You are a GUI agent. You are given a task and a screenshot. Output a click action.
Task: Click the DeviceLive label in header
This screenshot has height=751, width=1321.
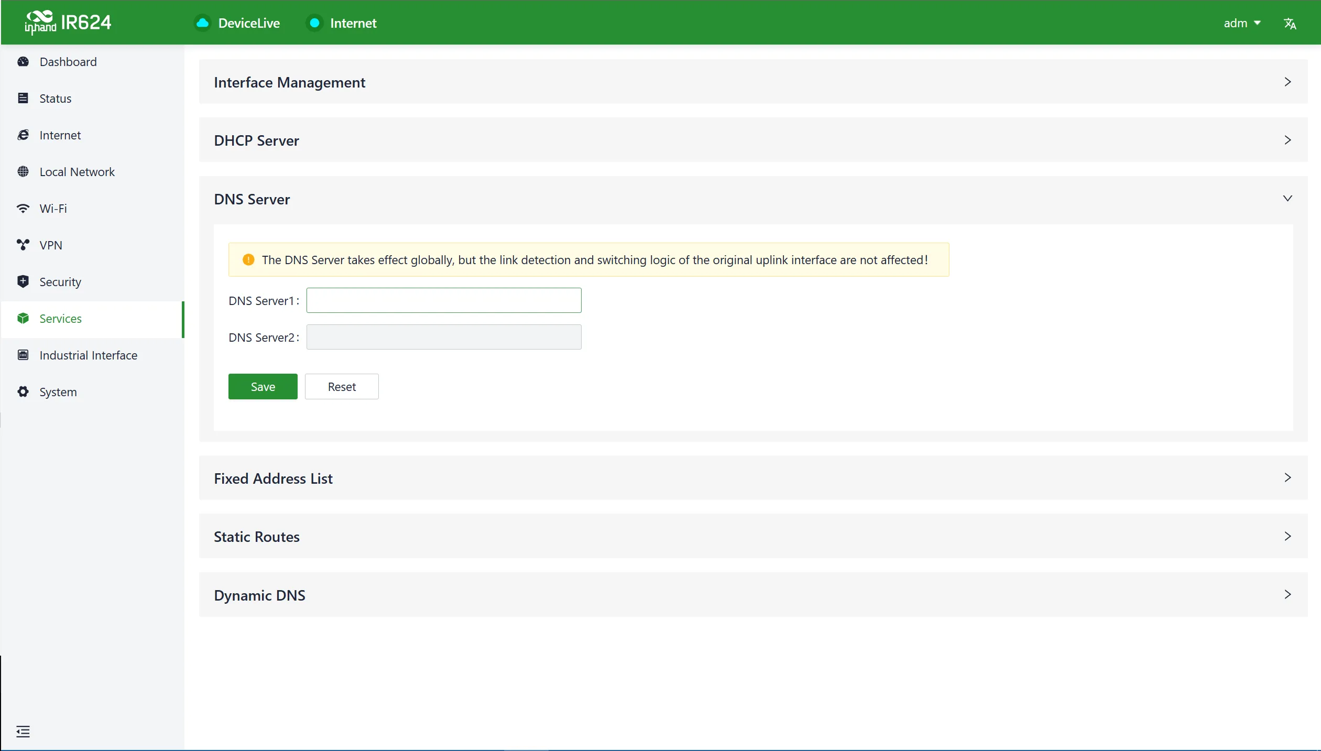click(249, 23)
